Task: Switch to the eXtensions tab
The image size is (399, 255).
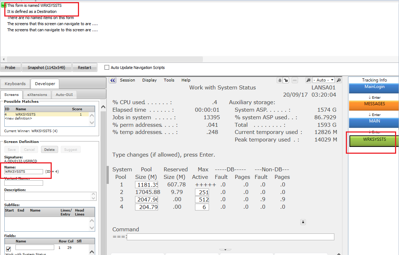Action: (37, 95)
